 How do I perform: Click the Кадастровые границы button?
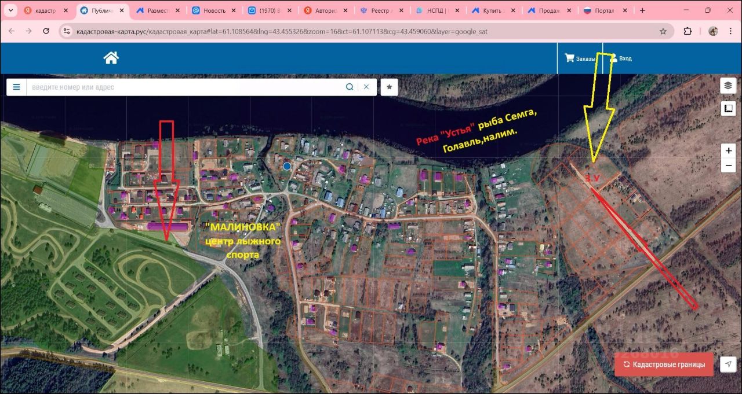[x=664, y=364]
